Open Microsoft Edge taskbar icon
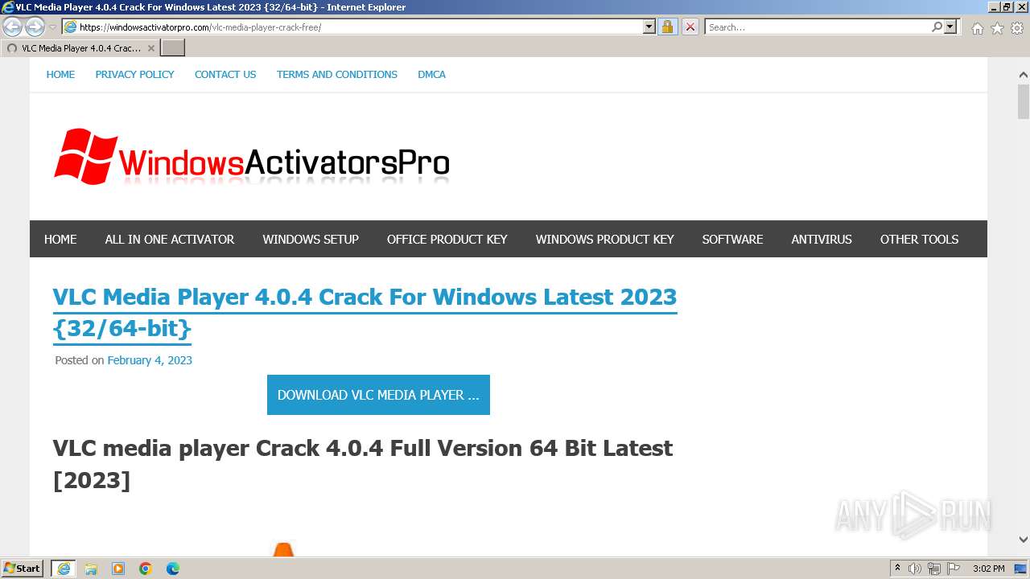 tap(173, 569)
